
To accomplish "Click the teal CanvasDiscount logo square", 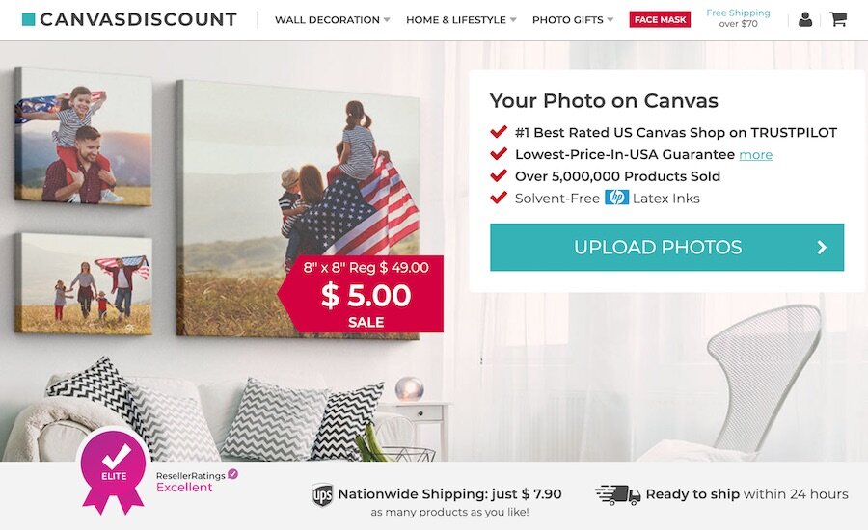I will (28, 19).
